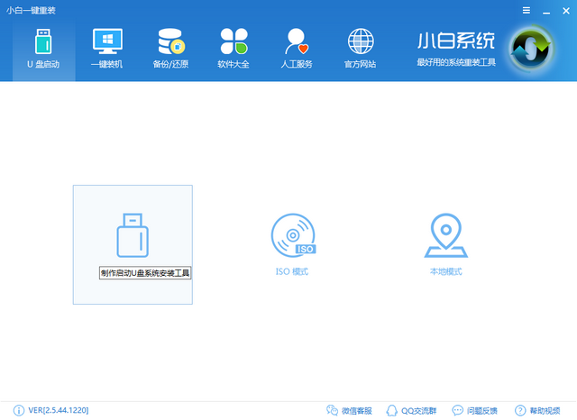Click the 小白系统 brand title text

(455, 41)
